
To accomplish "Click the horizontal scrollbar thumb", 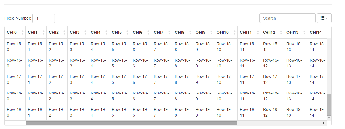I will 131,123.
